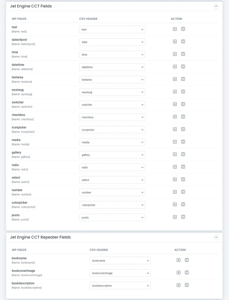Click the plus icon for bookcoverimage row
229x300 pixels.
[179, 273]
